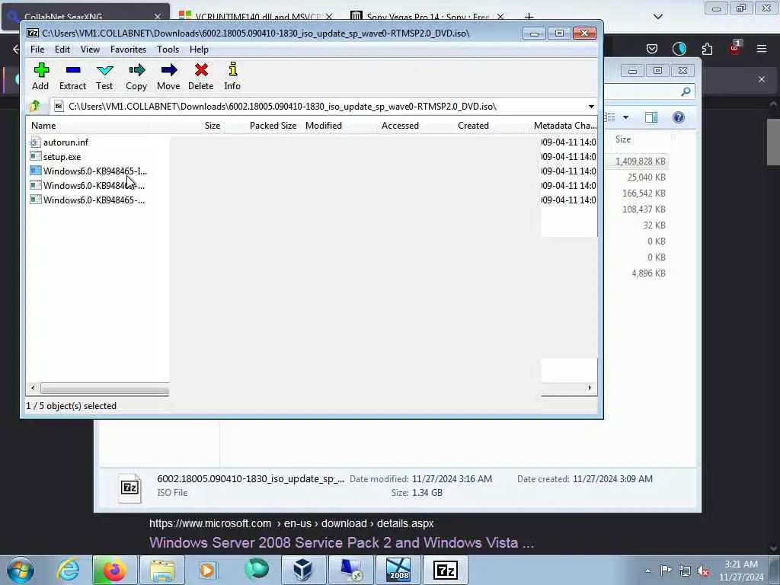This screenshot has height=585, width=780.
Task: Click 166,542 KB size entry
Action: tap(644, 193)
